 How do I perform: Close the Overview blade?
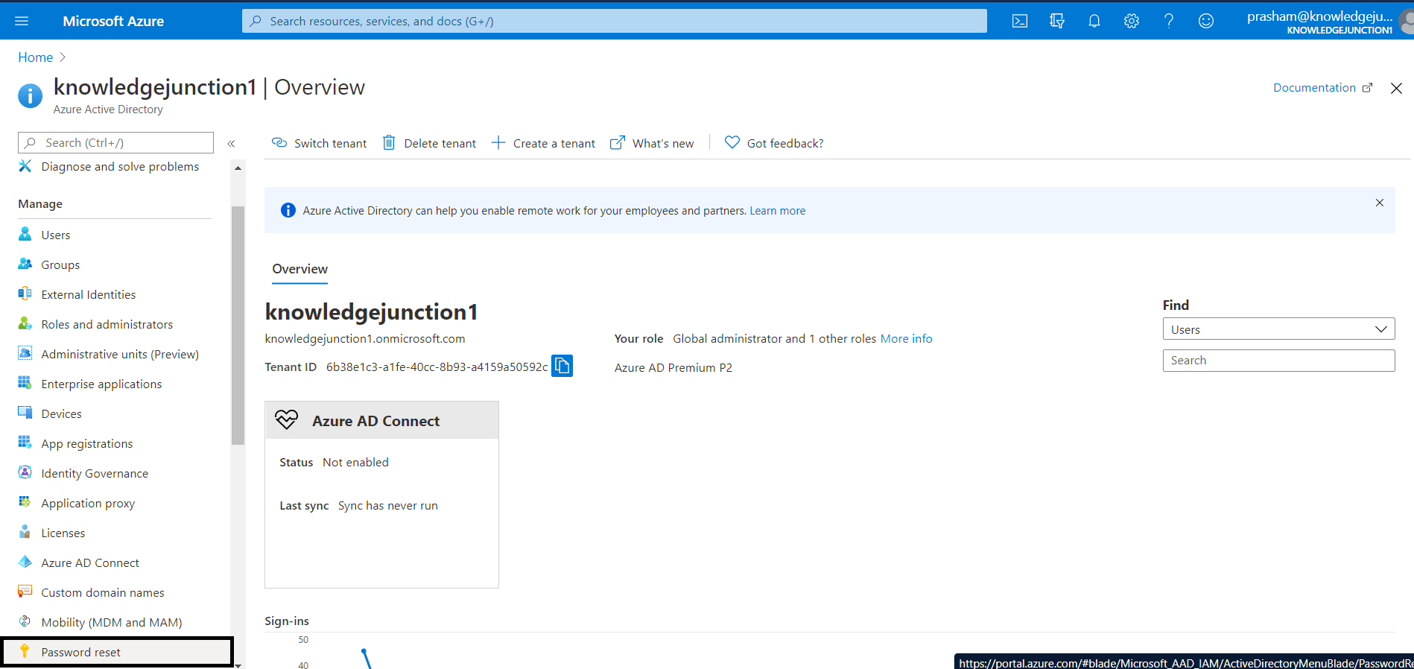1396,89
